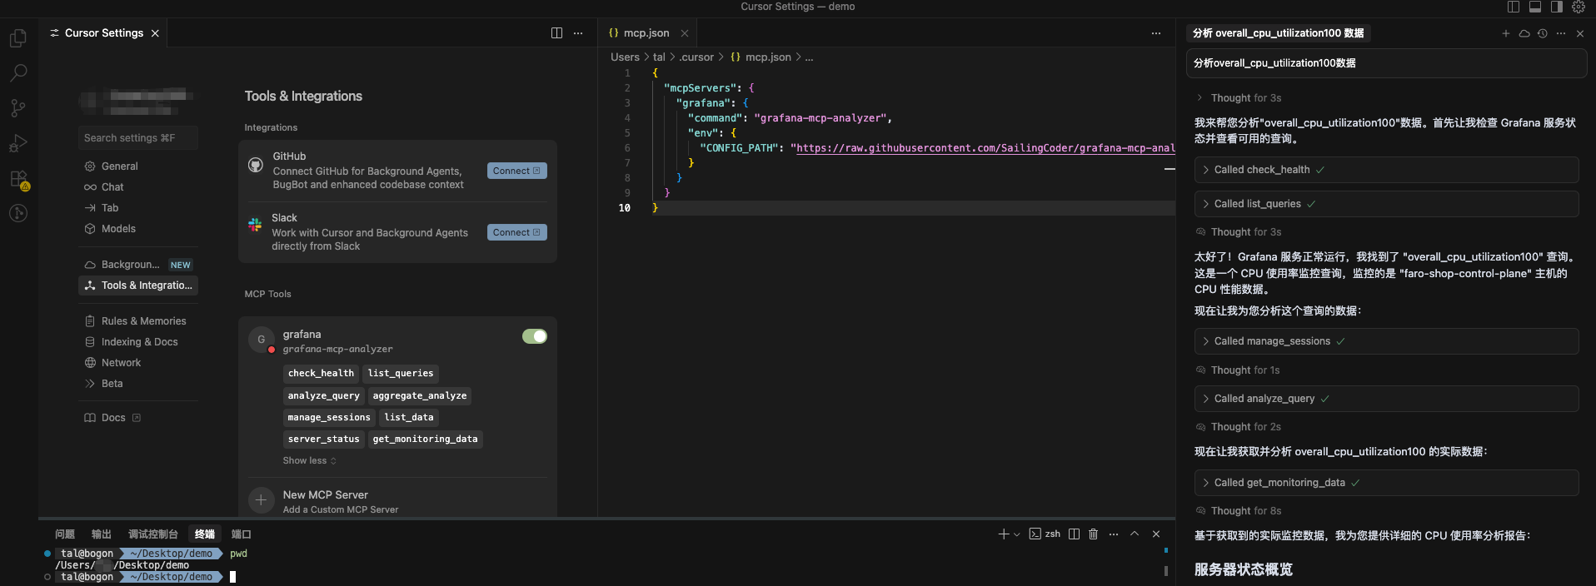This screenshot has height=586, width=1596.
Task: Open new terminal dropdown arrow
Action: coord(1017,534)
